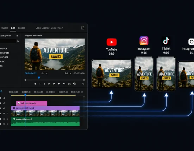Click the blue 00:00:04:12 current timecode

[x=31, y=73]
